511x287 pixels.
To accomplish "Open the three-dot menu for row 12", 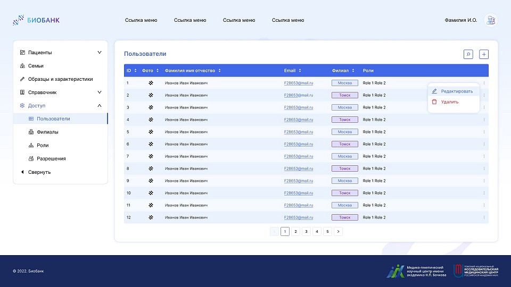I will pyautogui.click(x=484, y=217).
